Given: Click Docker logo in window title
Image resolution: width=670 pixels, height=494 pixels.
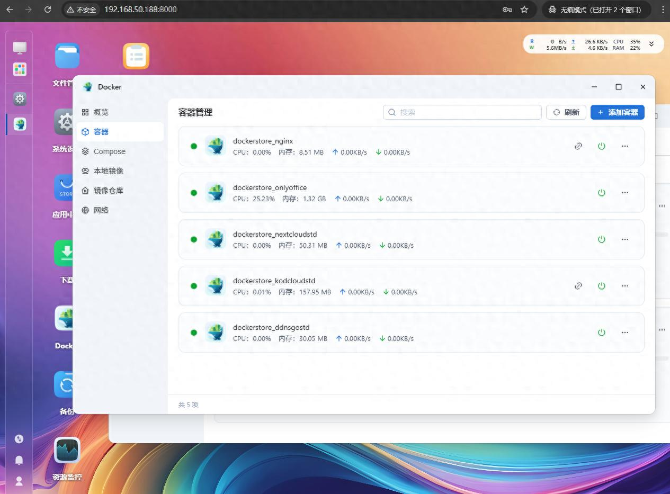Looking at the screenshot, I should tap(88, 87).
